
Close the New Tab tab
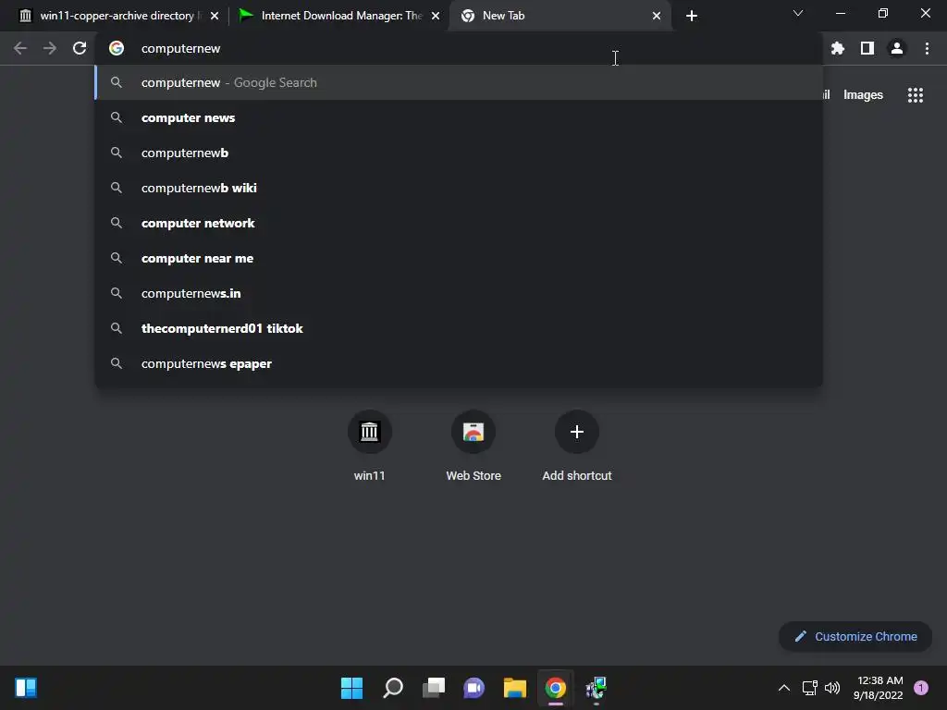pos(657,16)
